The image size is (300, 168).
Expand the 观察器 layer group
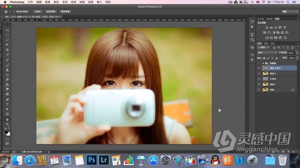pos(263,63)
